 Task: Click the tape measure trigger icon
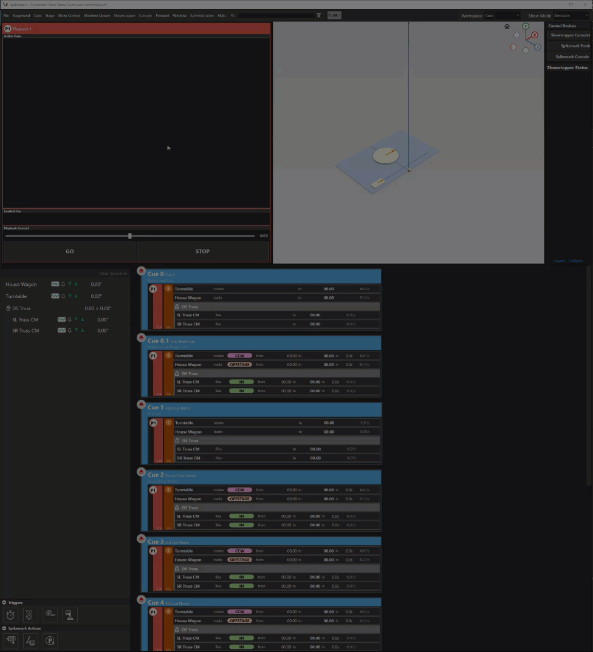click(50, 614)
